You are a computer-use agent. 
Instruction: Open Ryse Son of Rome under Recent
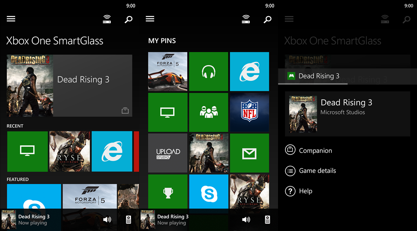pyautogui.click(x=70, y=151)
